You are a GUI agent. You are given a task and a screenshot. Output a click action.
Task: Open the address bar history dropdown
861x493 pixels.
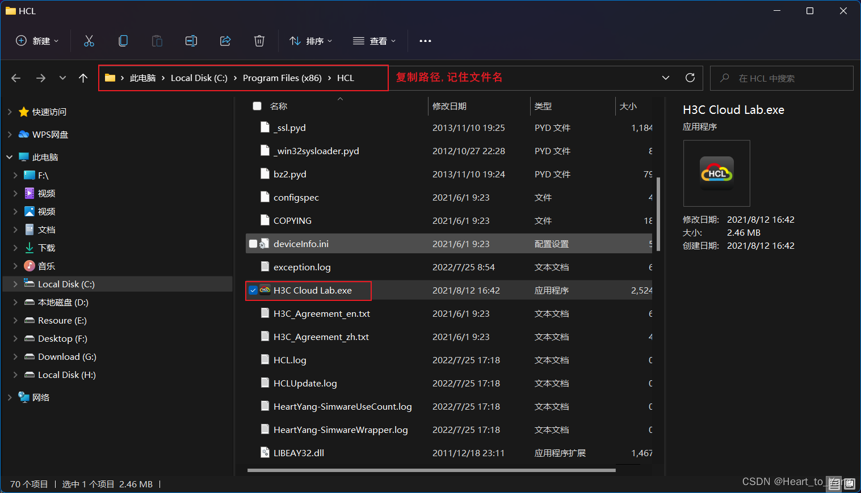tap(666, 78)
